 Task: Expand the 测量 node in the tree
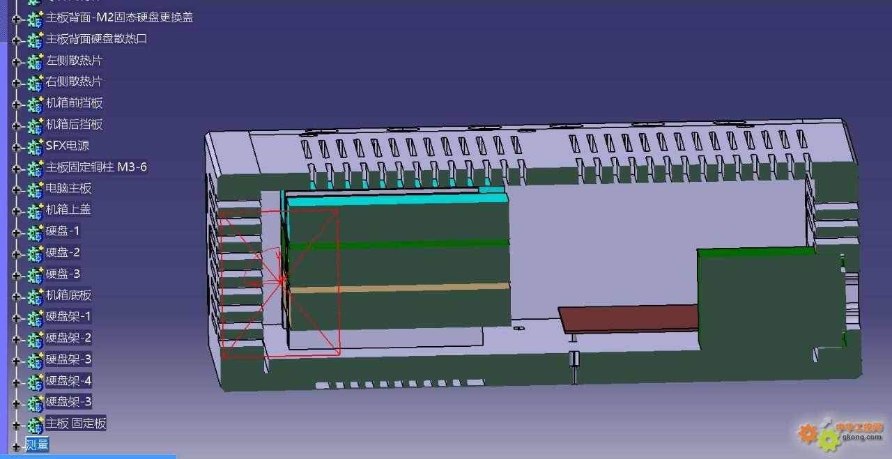coord(16,446)
